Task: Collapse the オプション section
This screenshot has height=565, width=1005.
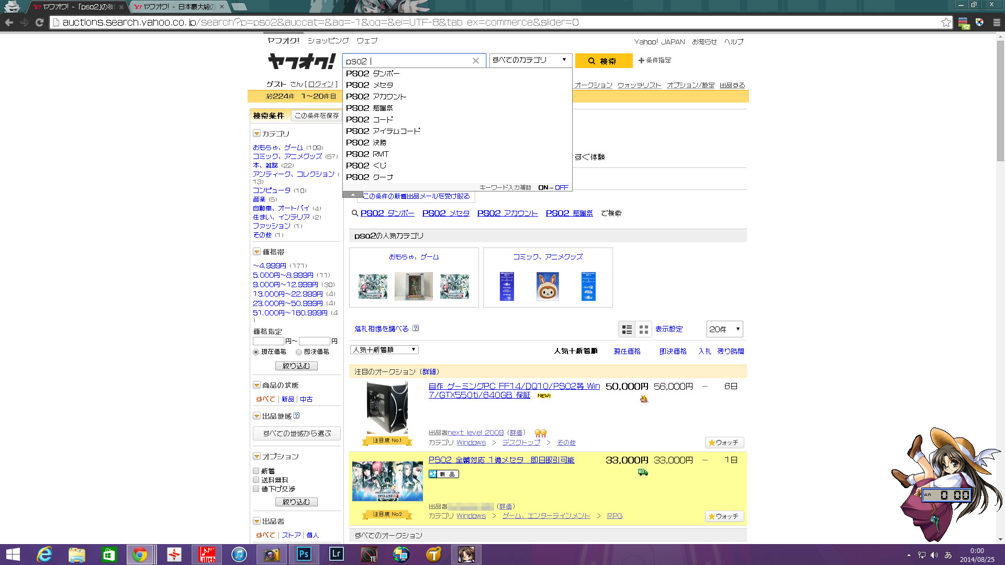Action: 256,456
